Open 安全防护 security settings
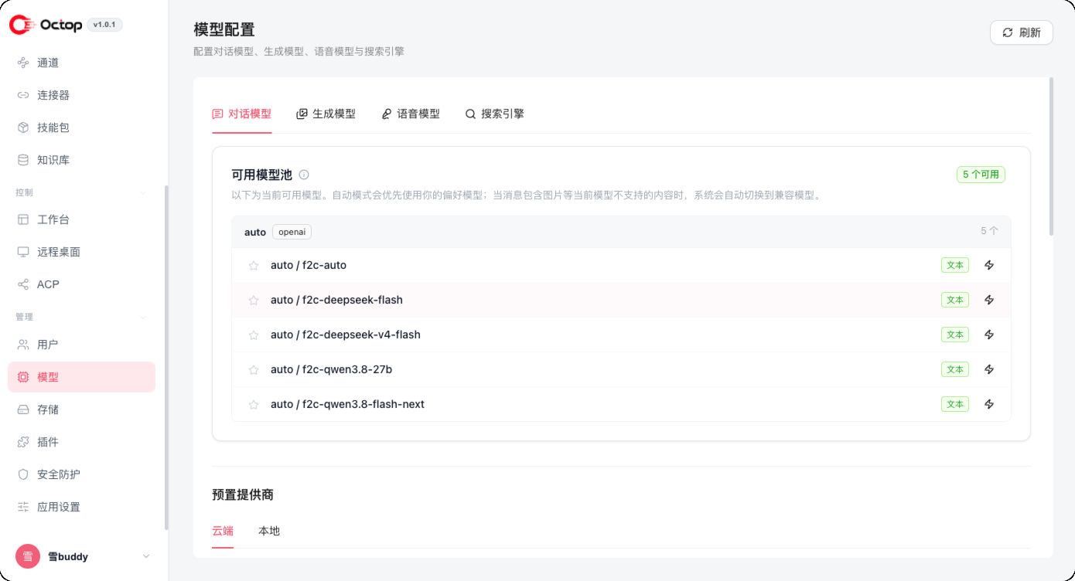The width and height of the screenshot is (1075, 581). [x=81, y=474]
